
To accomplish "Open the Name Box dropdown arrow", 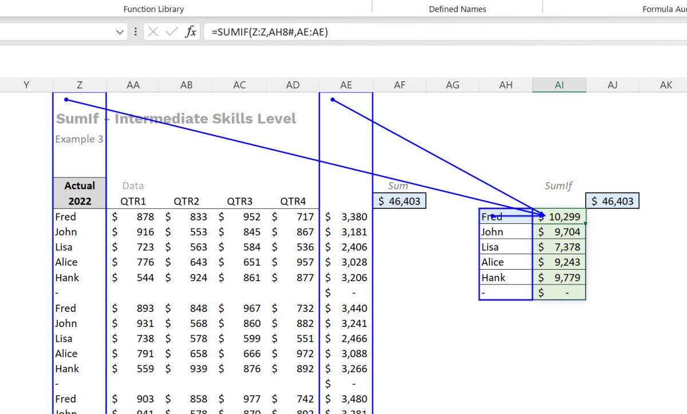I will coord(120,32).
